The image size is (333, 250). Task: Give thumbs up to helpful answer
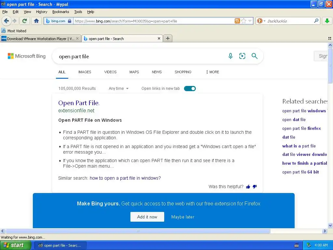click(x=248, y=187)
